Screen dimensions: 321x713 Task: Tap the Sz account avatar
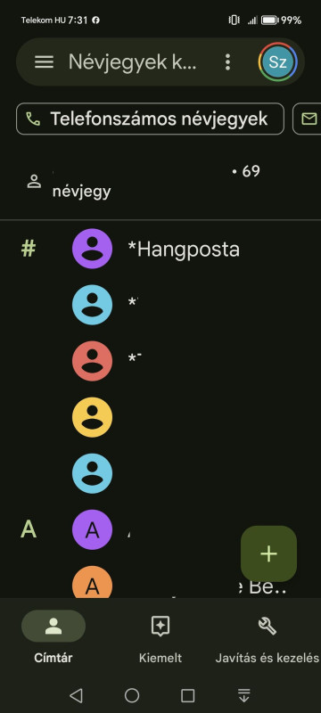point(277,61)
